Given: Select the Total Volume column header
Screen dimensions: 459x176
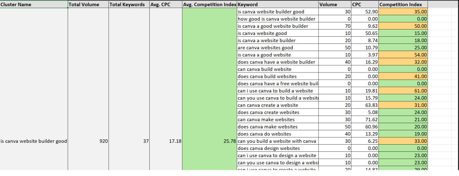Looking at the screenshot, I should click(x=88, y=4).
